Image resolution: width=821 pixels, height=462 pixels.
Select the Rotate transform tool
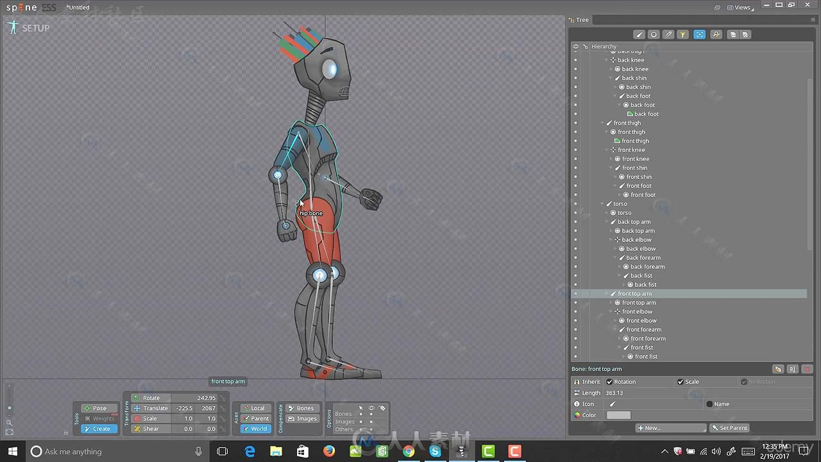[151, 398]
